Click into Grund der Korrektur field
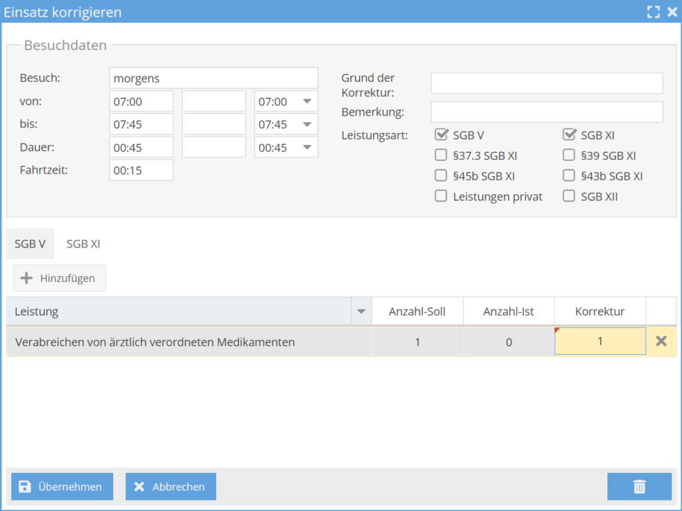This screenshot has height=511, width=682. pyautogui.click(x=546, y=84)
